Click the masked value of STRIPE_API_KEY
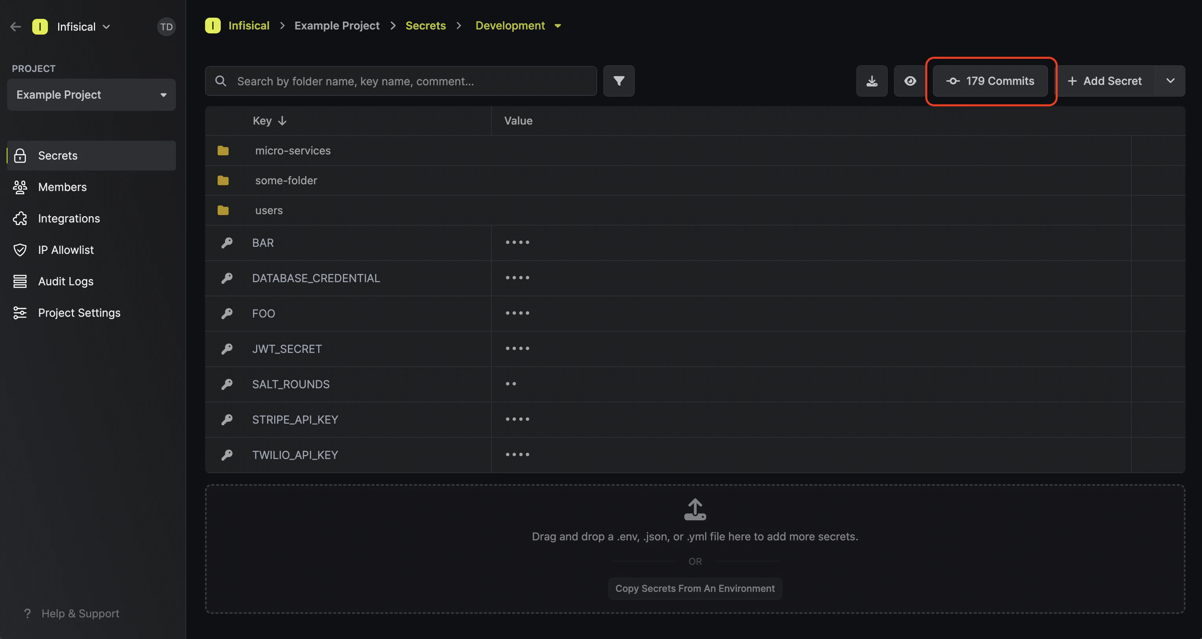The height and width of the screenshot is (639, 1202). point(517,420)
